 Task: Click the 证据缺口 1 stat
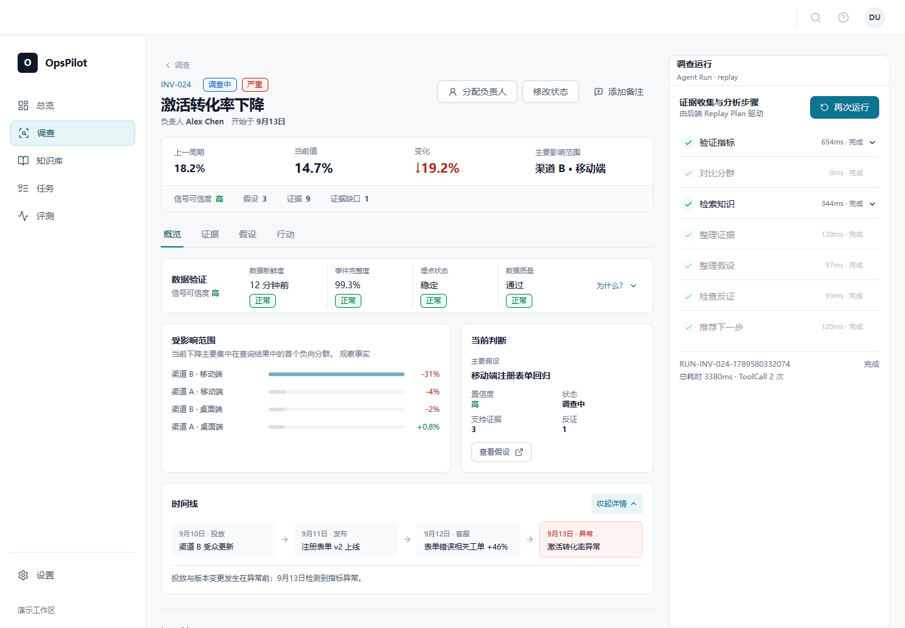(349, 199)
